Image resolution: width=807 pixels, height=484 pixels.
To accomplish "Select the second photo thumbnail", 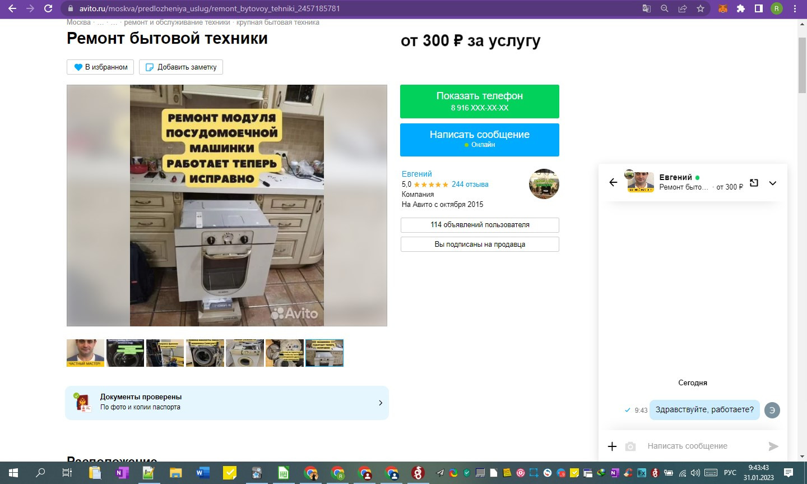I will tap(125, 353).
